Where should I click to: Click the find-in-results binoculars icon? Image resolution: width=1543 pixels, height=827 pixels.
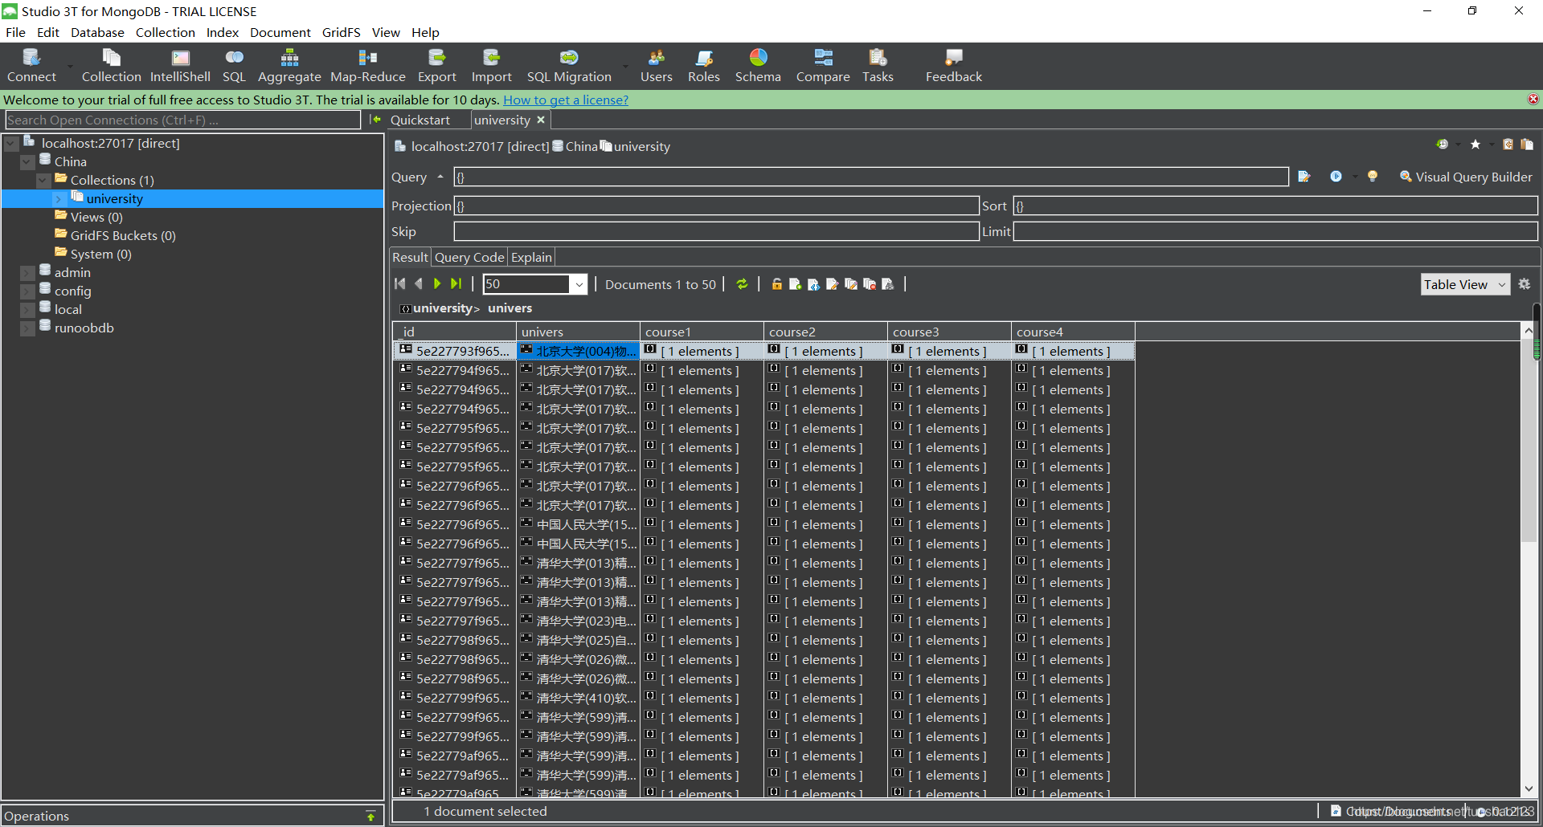click(x=887, y=284)
